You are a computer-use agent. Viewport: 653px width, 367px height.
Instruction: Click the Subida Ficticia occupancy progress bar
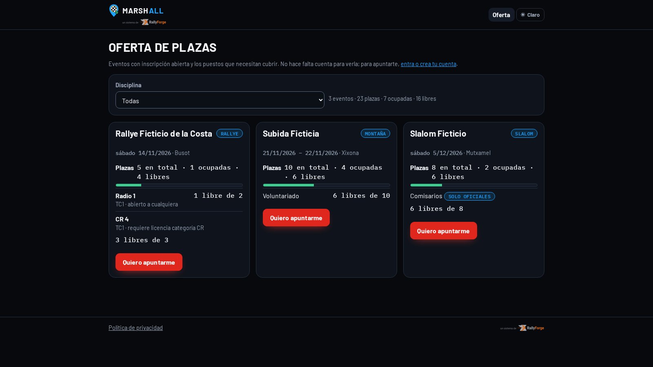(x=326, y=185)
